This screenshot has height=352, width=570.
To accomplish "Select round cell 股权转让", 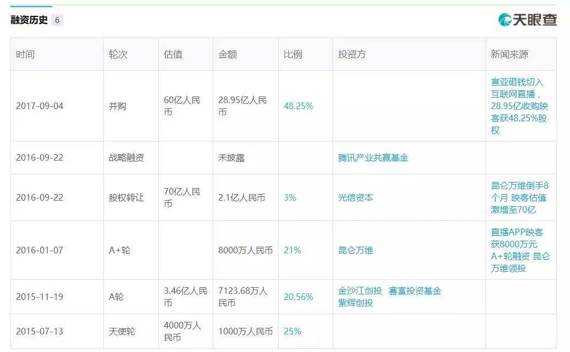I will [x=126, y=197].
